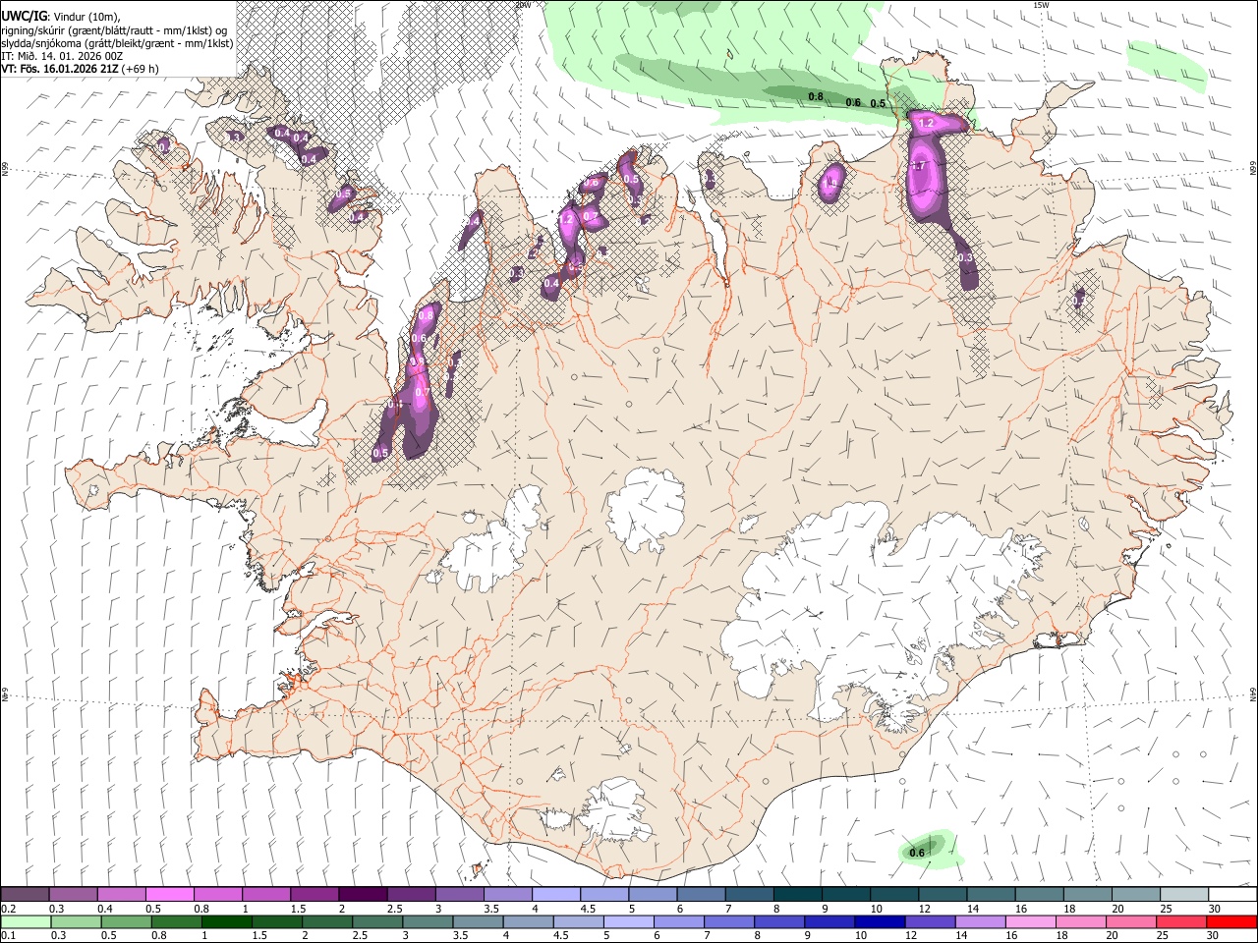Select the pale gray 25–30 swatch in upper legend

(1182, 894)
